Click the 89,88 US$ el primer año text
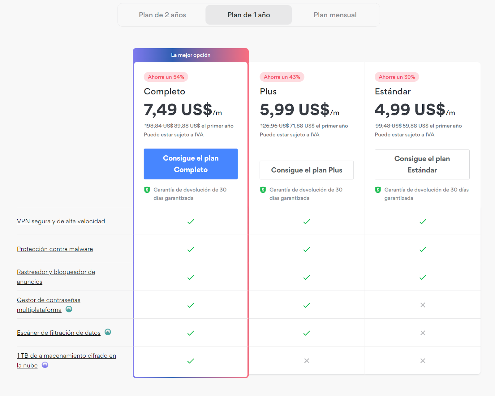 click(204, 126)
